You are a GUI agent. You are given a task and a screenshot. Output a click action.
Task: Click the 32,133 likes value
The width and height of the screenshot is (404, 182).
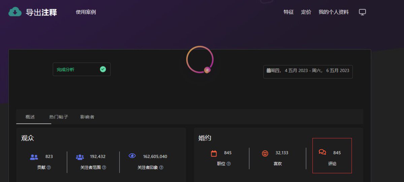pyautogui.click(x=282, y=153)
